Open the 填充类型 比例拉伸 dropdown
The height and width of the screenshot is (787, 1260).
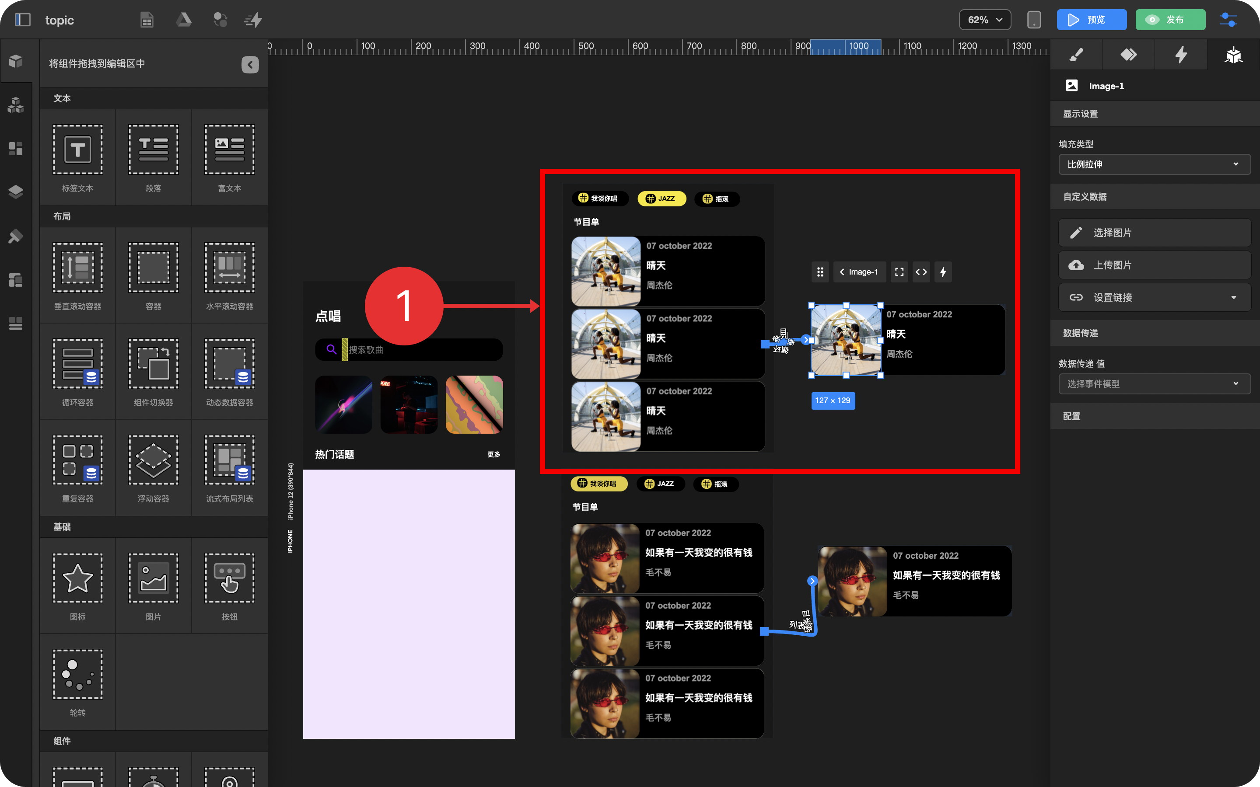tap(1154, 164)
